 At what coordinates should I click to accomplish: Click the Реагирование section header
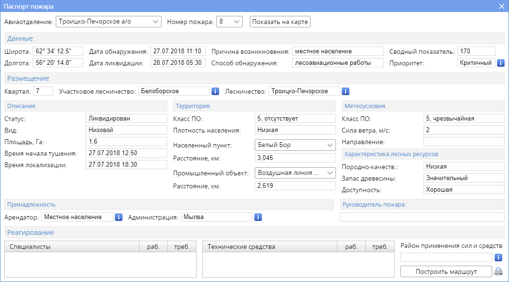254,233
